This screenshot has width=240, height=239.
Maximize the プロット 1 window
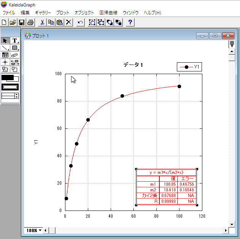click(x=215, y=36)
